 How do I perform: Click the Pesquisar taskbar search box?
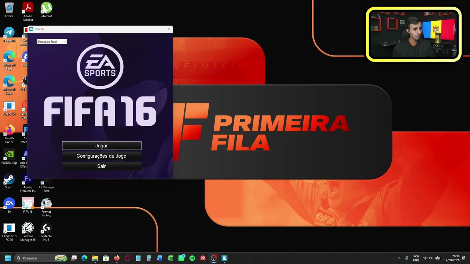click(41, 258)
